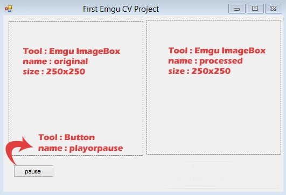Click the pause button
286x195 pixels.
pyautogui.click(x=33, y=171)
